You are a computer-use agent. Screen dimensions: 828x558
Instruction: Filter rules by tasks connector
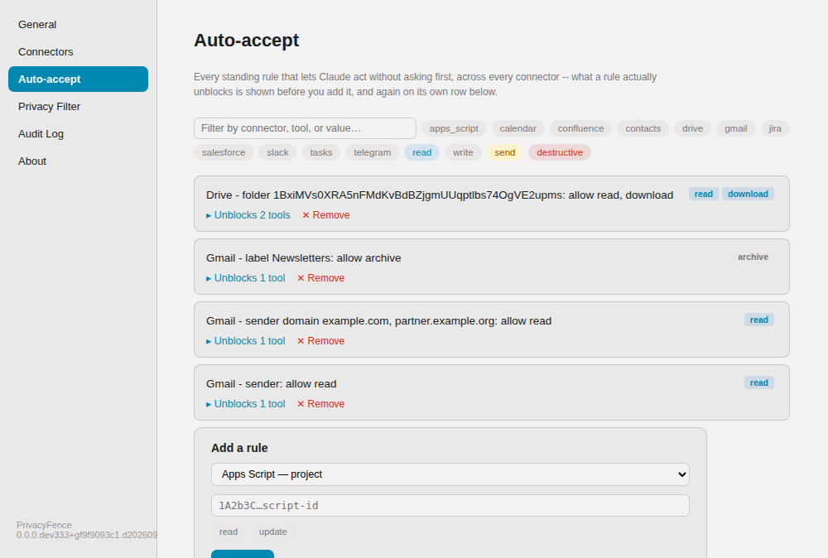pyautogui.click(x=321, y=152)
